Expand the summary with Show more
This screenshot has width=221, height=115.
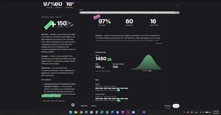160,43
